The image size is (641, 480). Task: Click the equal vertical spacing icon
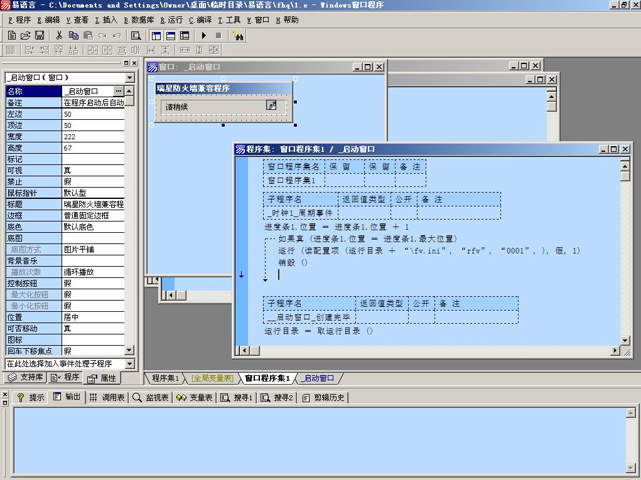pos(165,50)
